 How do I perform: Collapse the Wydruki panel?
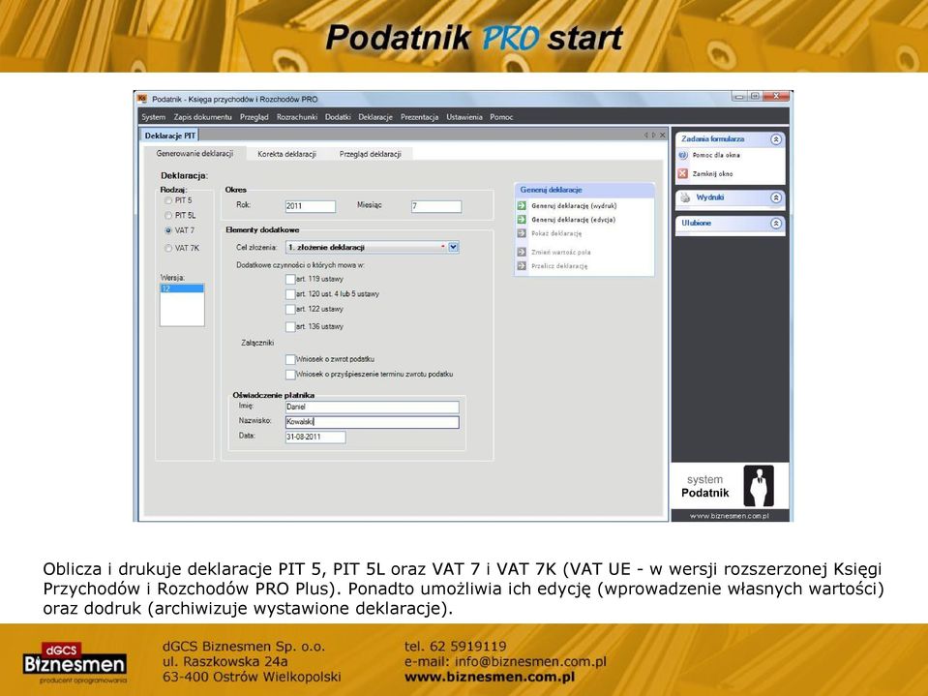(776, 197)
